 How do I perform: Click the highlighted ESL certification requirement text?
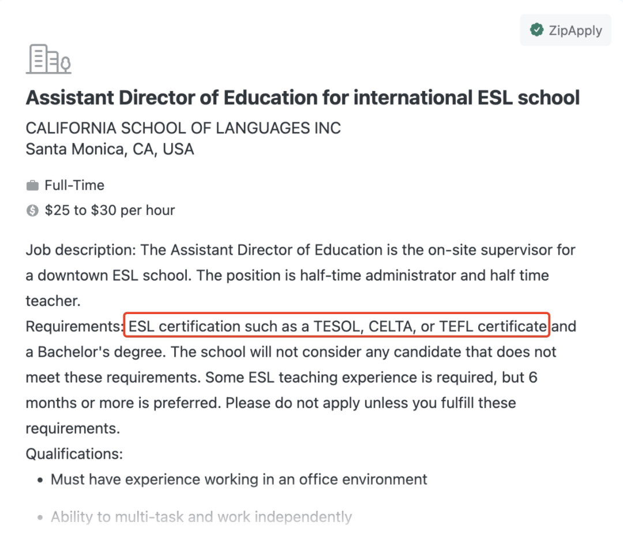(337, 326)
